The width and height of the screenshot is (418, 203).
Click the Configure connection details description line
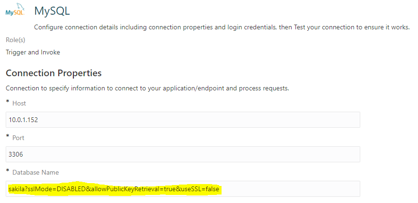(x=222, y=27)
